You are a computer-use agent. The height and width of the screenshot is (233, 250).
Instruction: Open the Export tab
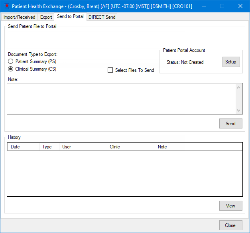coord(46,17)
